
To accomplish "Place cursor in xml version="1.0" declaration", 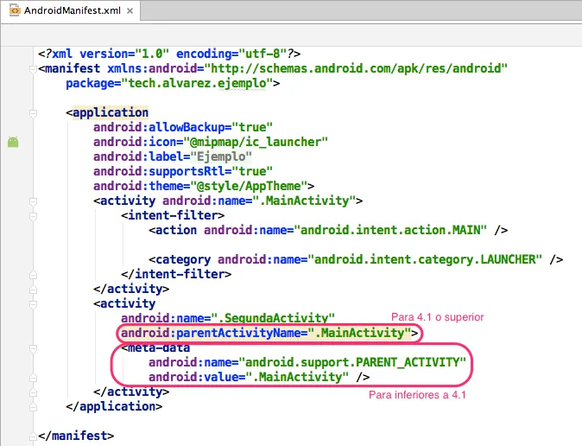I will coord(169,54).
